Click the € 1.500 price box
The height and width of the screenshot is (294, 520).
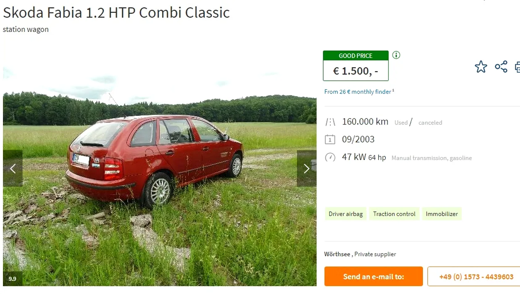coord(355,71)
